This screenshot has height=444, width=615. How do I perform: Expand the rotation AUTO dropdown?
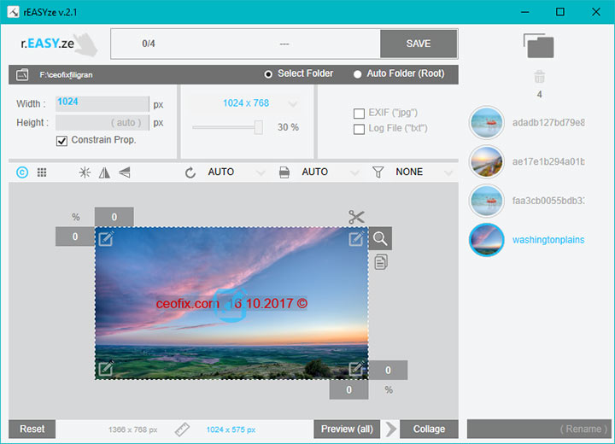coord(261,172)
